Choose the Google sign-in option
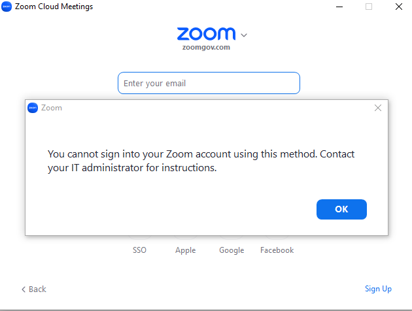The height and width of the screenshot is (311, 412). [x=232, y=250]
